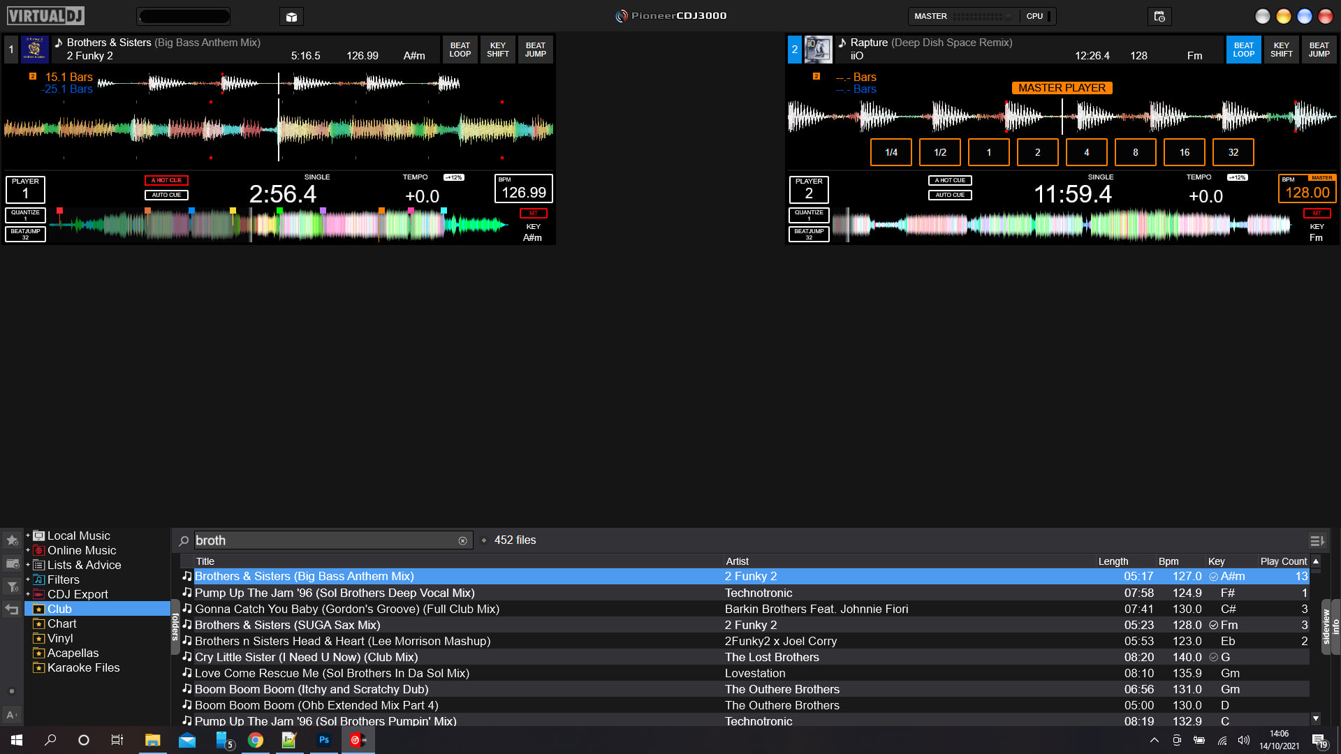The image size is (1341, 754).
Task: Select deck 2 BEAT JUMP tab
Action: click(1319, 50)
